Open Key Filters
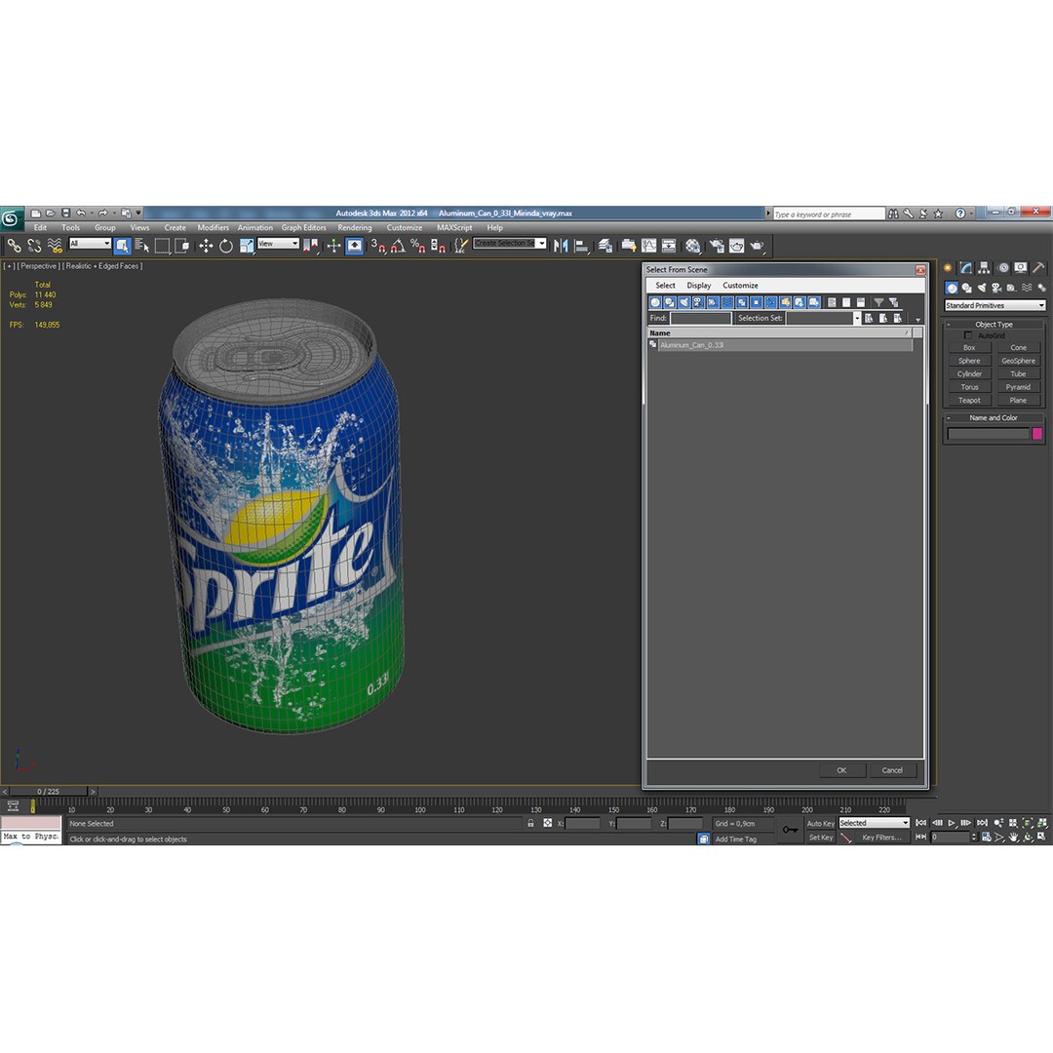The width and height of the screenshot is (1053, 1053). [881, 838]
